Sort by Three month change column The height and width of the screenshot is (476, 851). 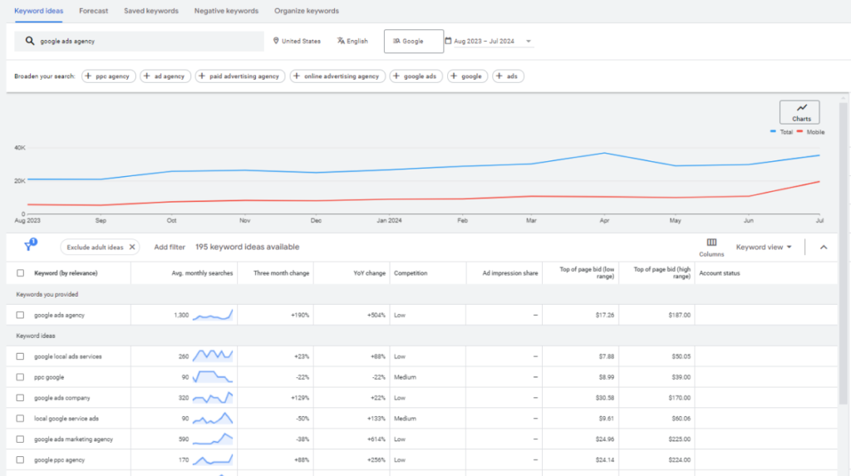[281, 273]
